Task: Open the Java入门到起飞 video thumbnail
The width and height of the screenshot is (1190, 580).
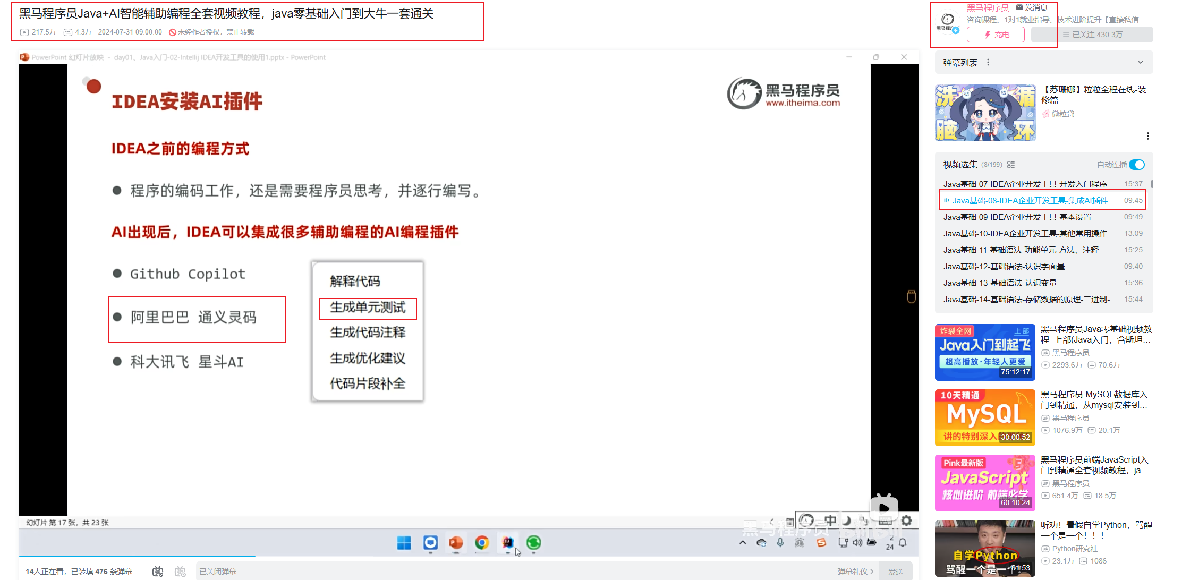Action: point(985,352)
